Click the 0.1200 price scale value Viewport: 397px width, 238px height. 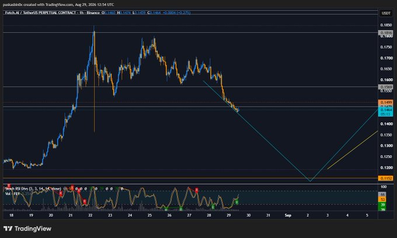tap(386, 167)
